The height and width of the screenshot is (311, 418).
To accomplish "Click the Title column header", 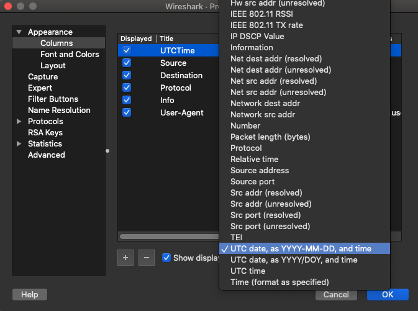I will click(188, 38).
